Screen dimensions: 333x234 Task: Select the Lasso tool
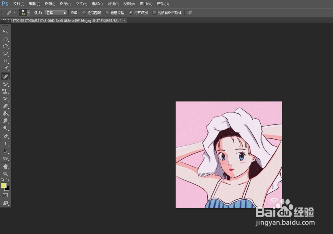(x=5, y=46)
